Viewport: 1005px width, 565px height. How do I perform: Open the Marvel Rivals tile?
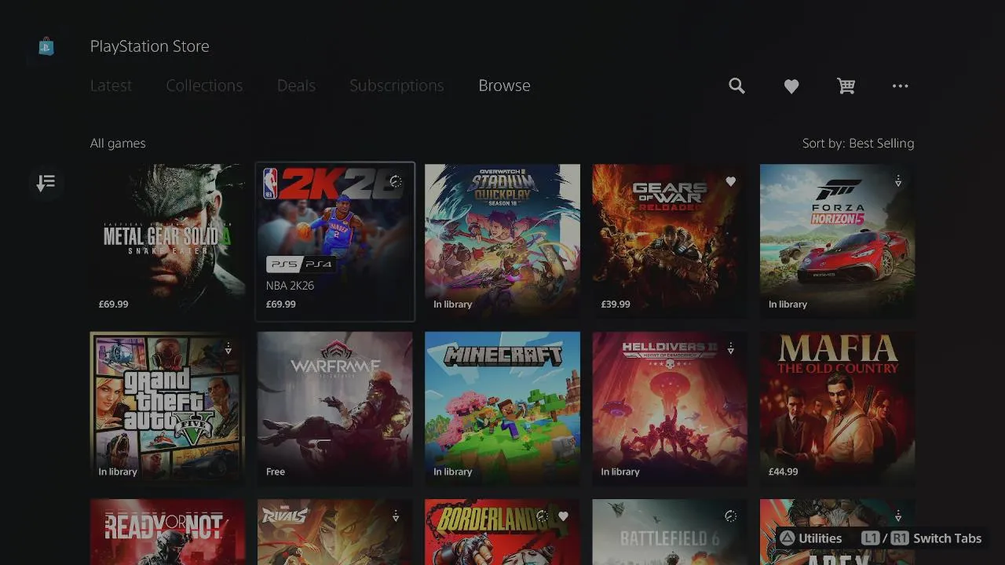click(x=335, y=532)
